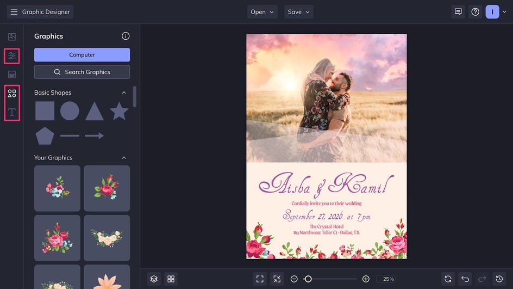Open the help question mark icon
The width and height of the screenshot is (513, 289).
[475, 12]
